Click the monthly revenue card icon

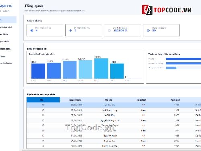click(109, 31)
